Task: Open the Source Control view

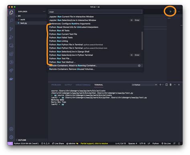Action: (11, 29)
